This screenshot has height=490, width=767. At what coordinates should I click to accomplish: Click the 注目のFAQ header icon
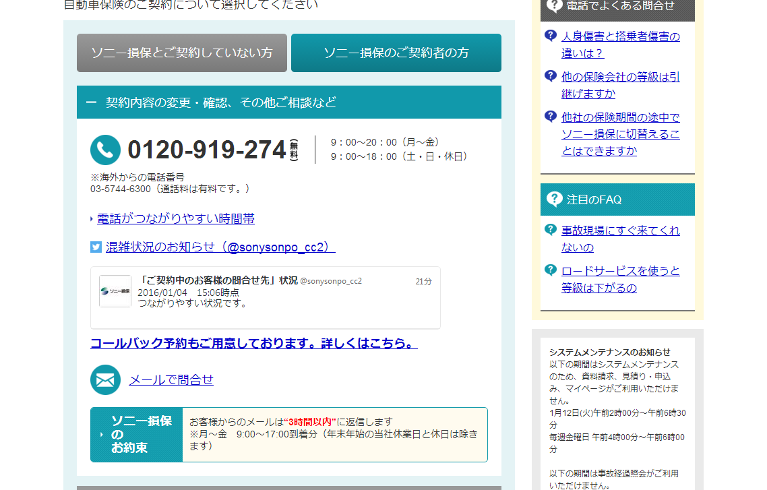554,200
